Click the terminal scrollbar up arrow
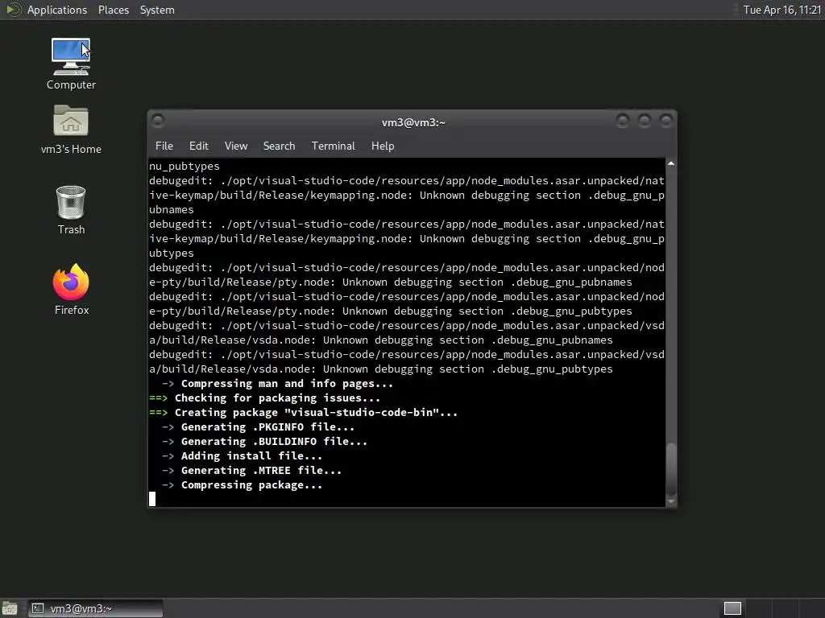Image resolution: width=825 pixels, height=618 pixels. click(671, 164)
